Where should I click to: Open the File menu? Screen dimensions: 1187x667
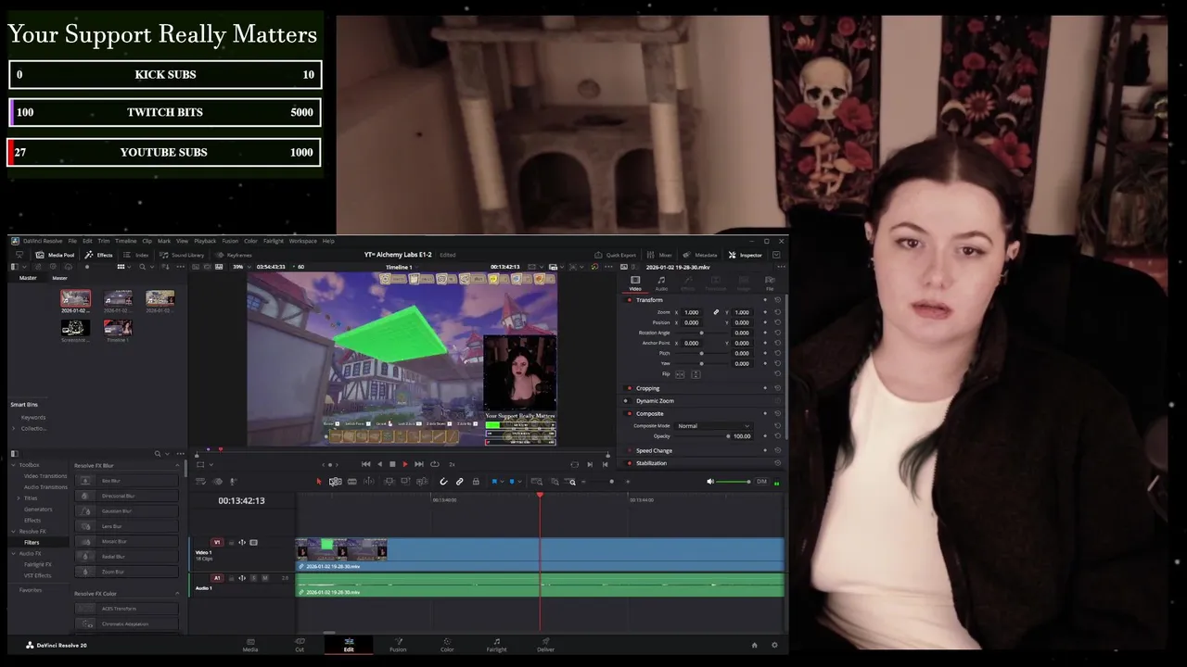(72, 241)
